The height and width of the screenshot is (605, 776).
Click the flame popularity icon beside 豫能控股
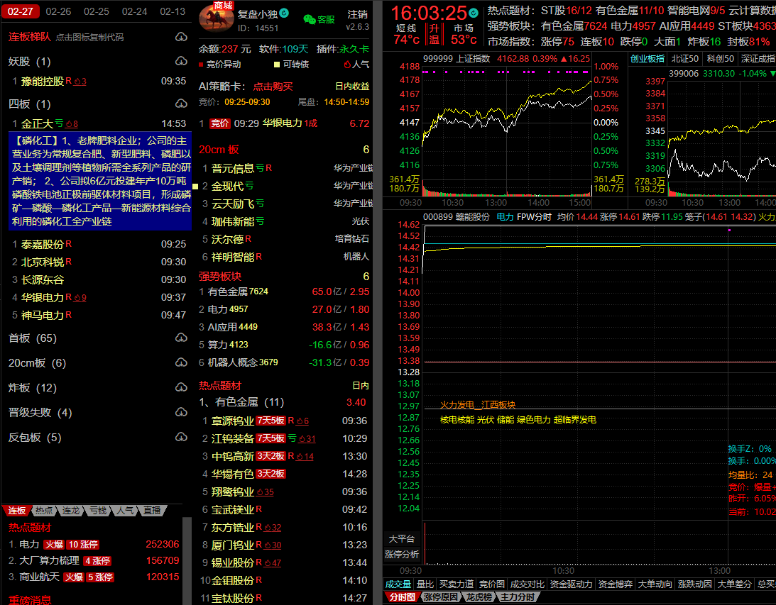click(80, 82)
